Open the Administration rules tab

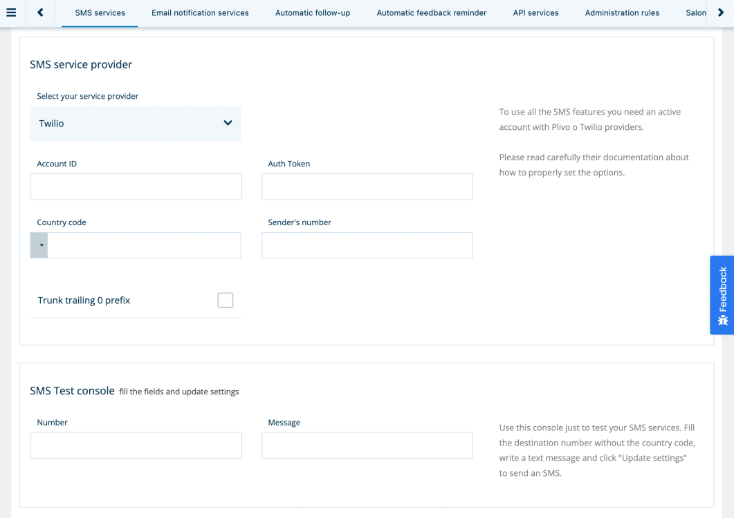pos(621,13)
